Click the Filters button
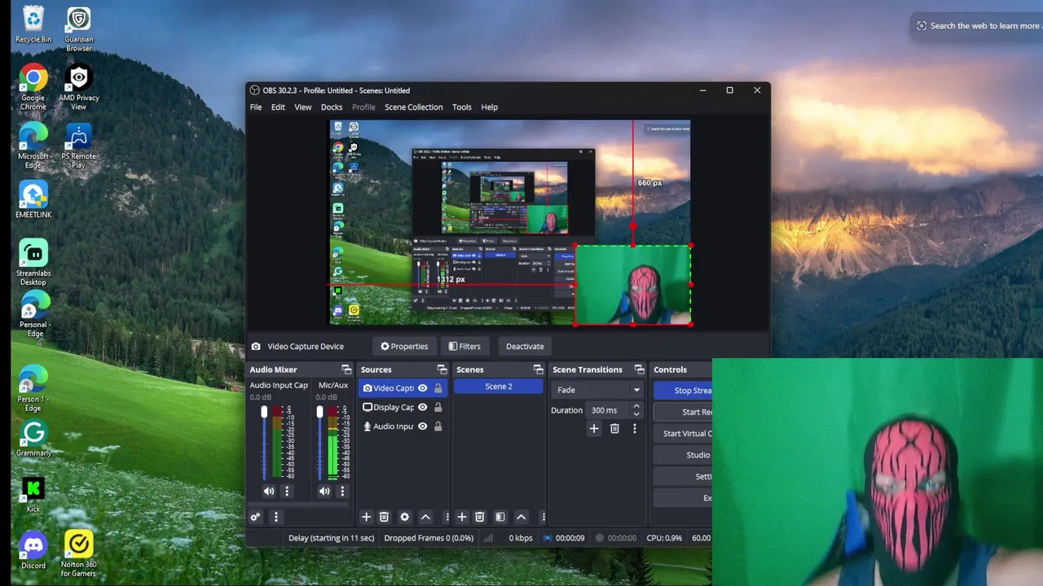This screenshot has width=1043, height=586. pyautogui.click(x=464, y=346)
